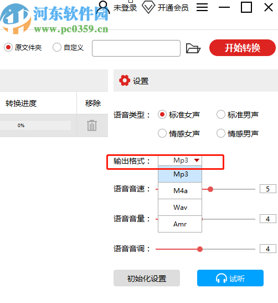Click the 语音音量 slider track
This screenshot has width=278, height=303.
[x=229, y=219]
